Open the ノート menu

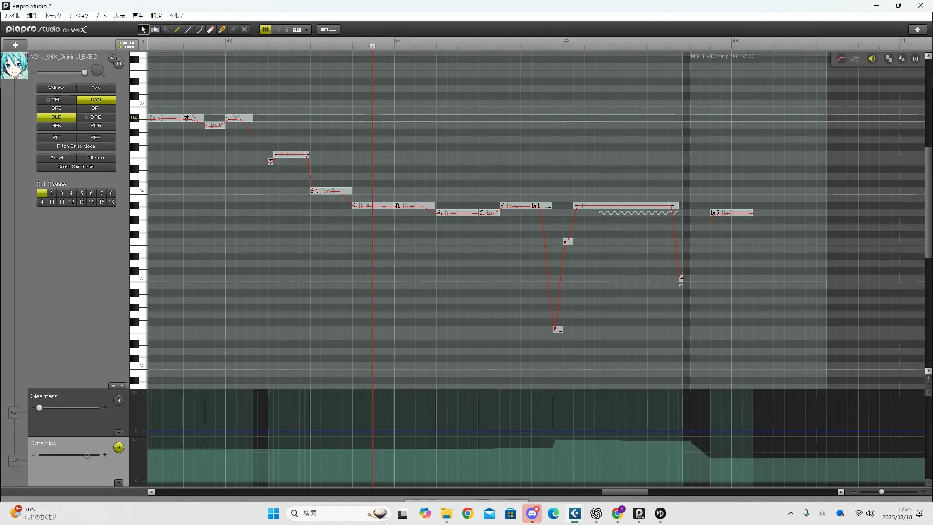coord(101,16)
